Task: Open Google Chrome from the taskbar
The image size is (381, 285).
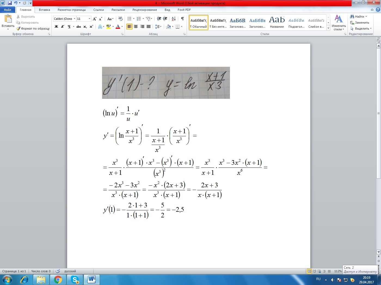Action: [58, 279]
